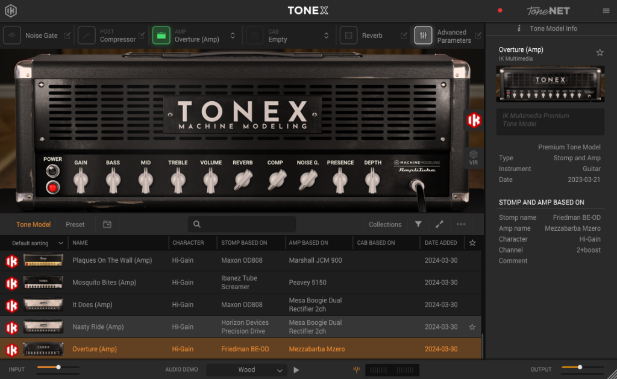
Task: Click the REVERB knob on the amp
Action: pyautogui.click(x=243, y=180)
